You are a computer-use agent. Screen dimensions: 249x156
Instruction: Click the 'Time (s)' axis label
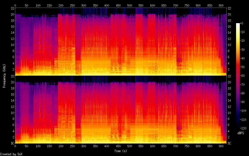pos(121,151)
